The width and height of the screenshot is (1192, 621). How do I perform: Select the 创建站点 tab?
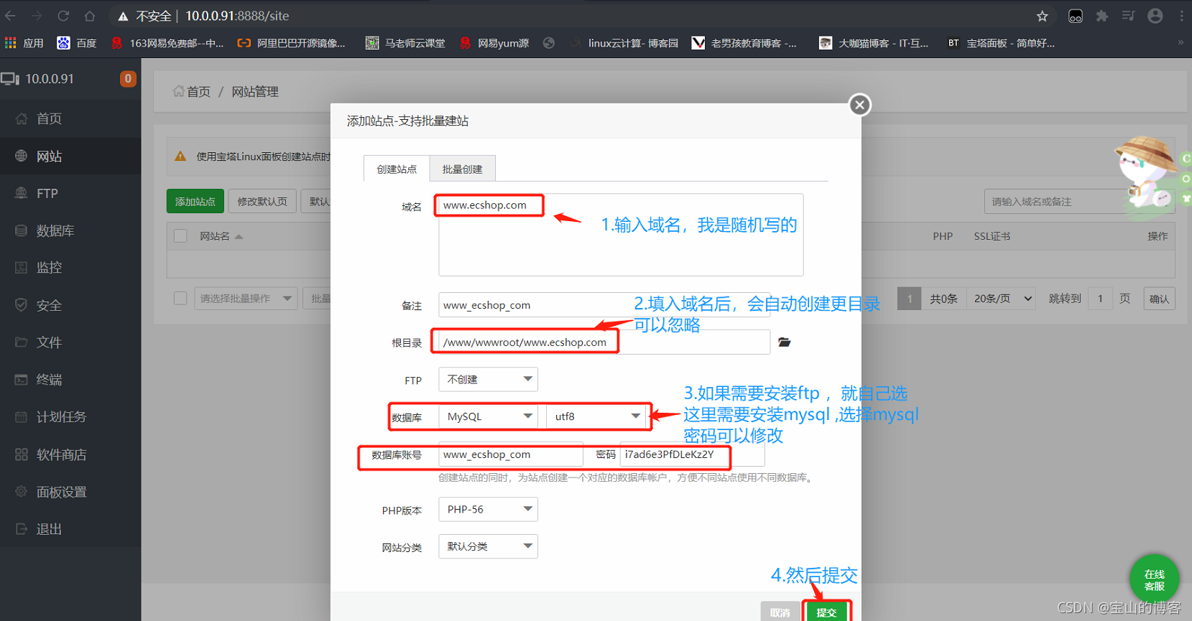[x=397, y=169]
